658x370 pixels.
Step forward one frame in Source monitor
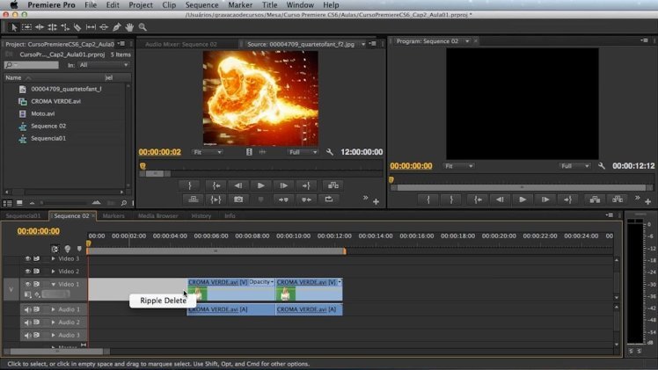283,185
